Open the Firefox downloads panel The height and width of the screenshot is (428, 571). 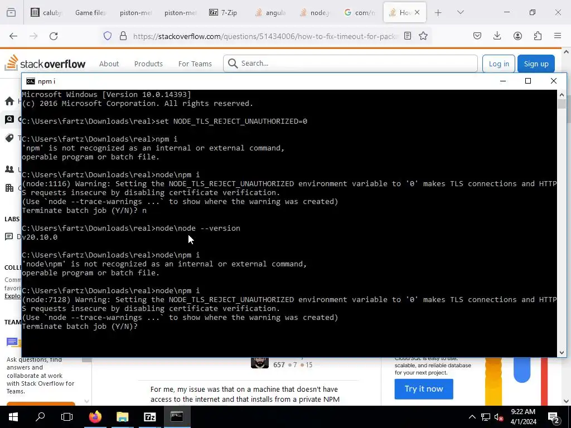click(497, 36)
